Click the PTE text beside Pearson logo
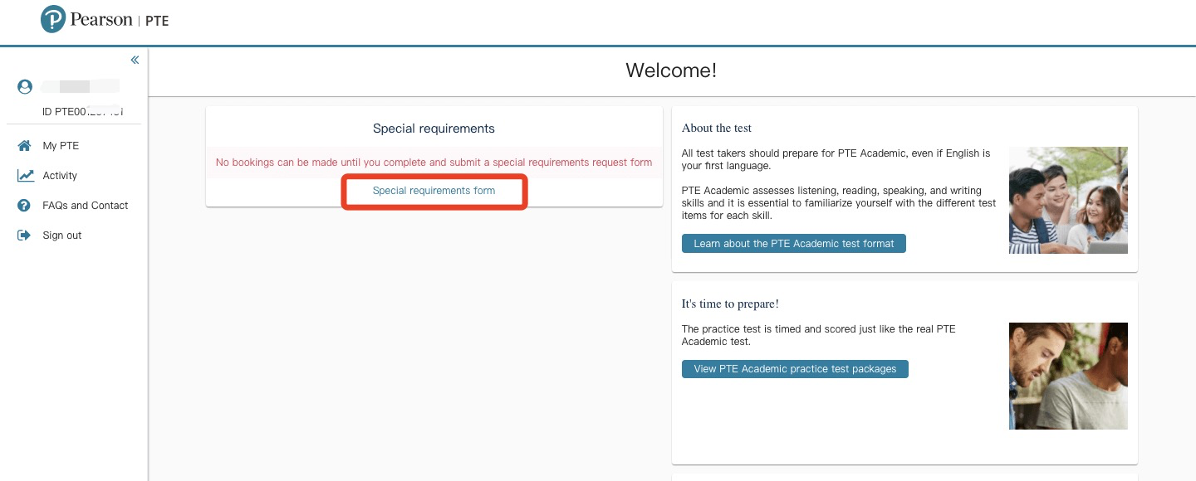The height and width of the screenshot is (481, 1196). tap(157, 21)
